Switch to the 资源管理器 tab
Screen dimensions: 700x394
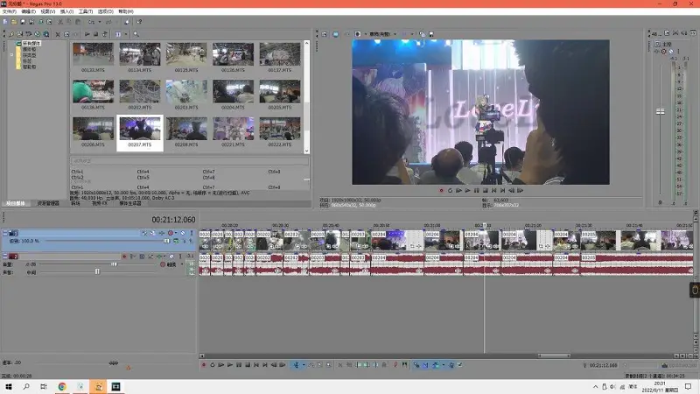48,203
